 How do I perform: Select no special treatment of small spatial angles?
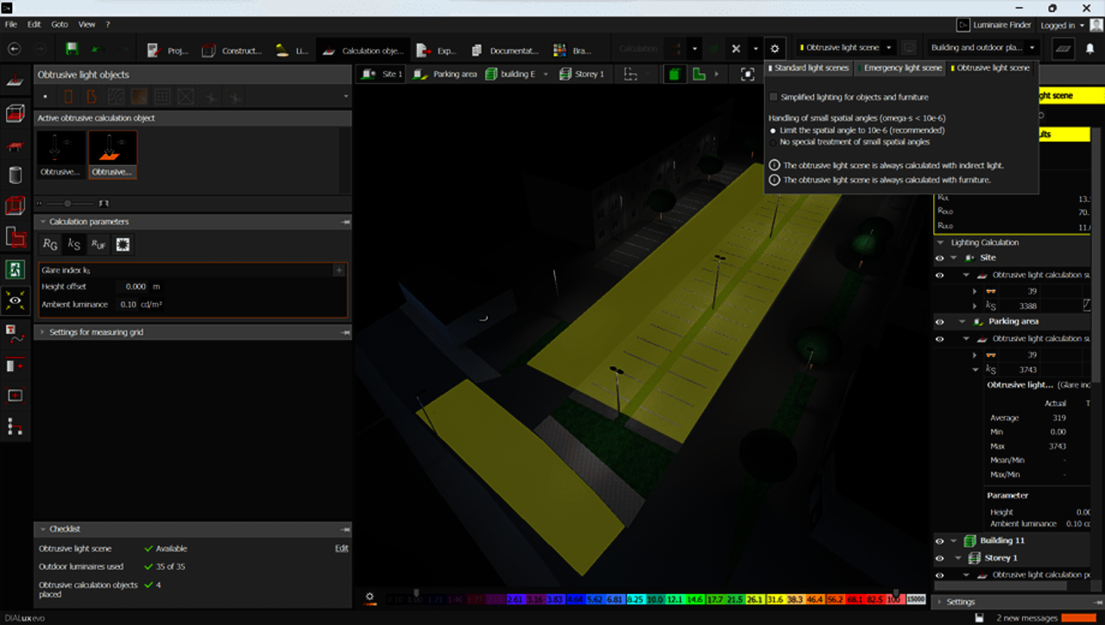773,142
